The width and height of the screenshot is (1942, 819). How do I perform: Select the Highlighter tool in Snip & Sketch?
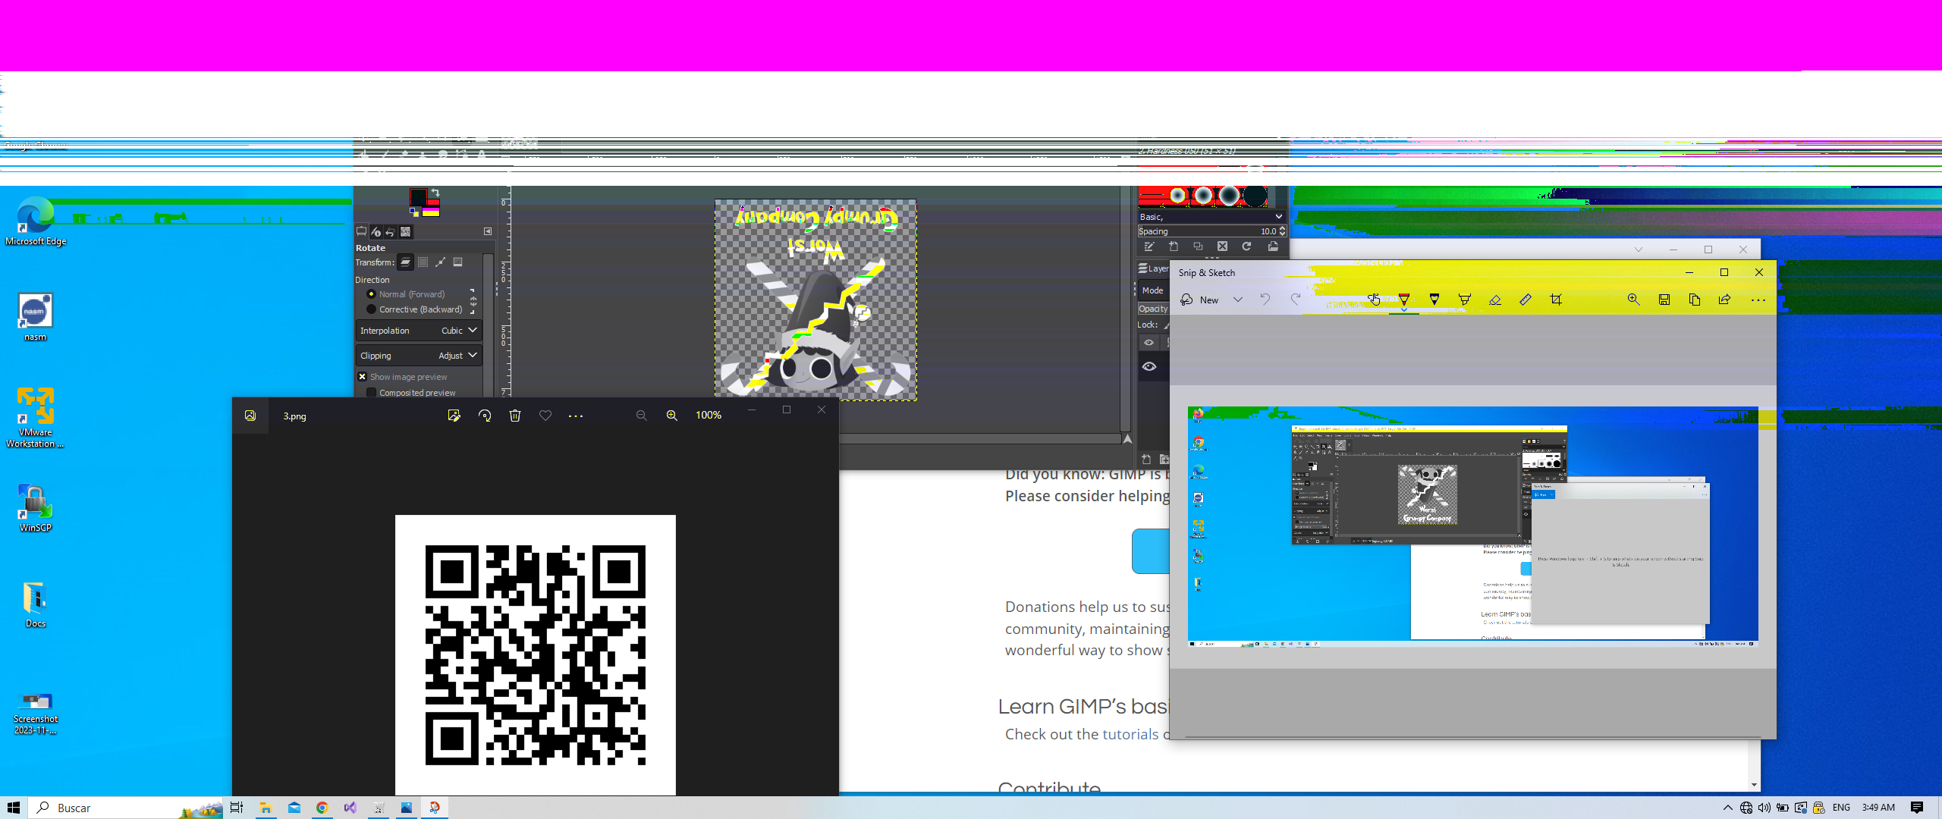pyautogui.click(x=1464, y=300)
